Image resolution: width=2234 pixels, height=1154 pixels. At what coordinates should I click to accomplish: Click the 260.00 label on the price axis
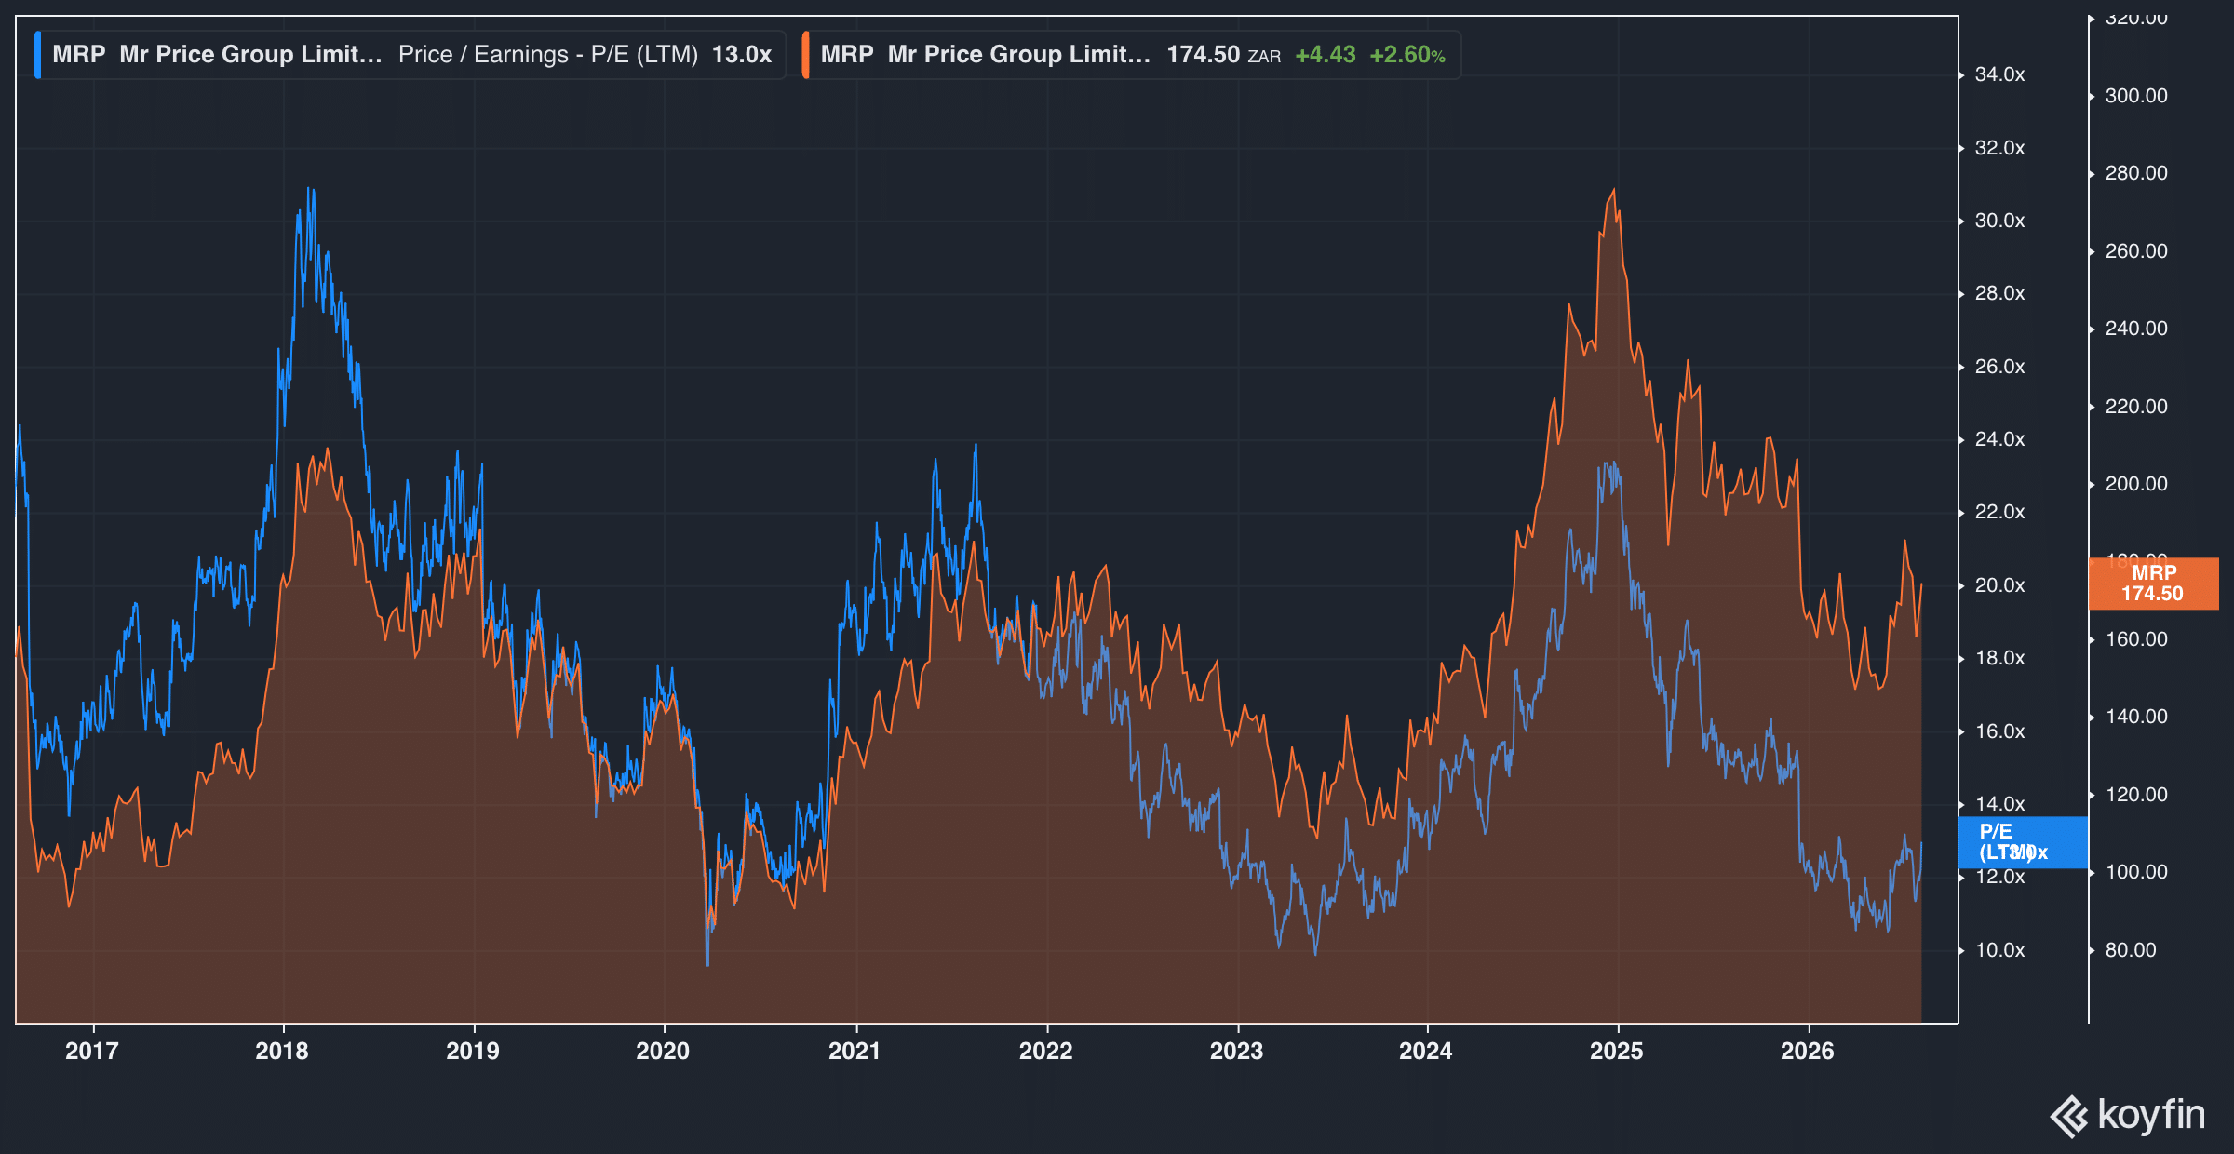(2136, 251)
